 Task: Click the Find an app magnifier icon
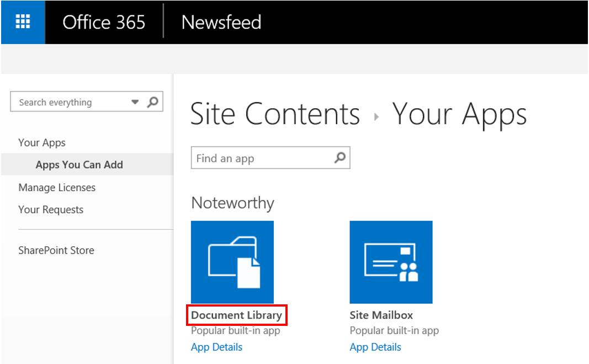point(340,157)
